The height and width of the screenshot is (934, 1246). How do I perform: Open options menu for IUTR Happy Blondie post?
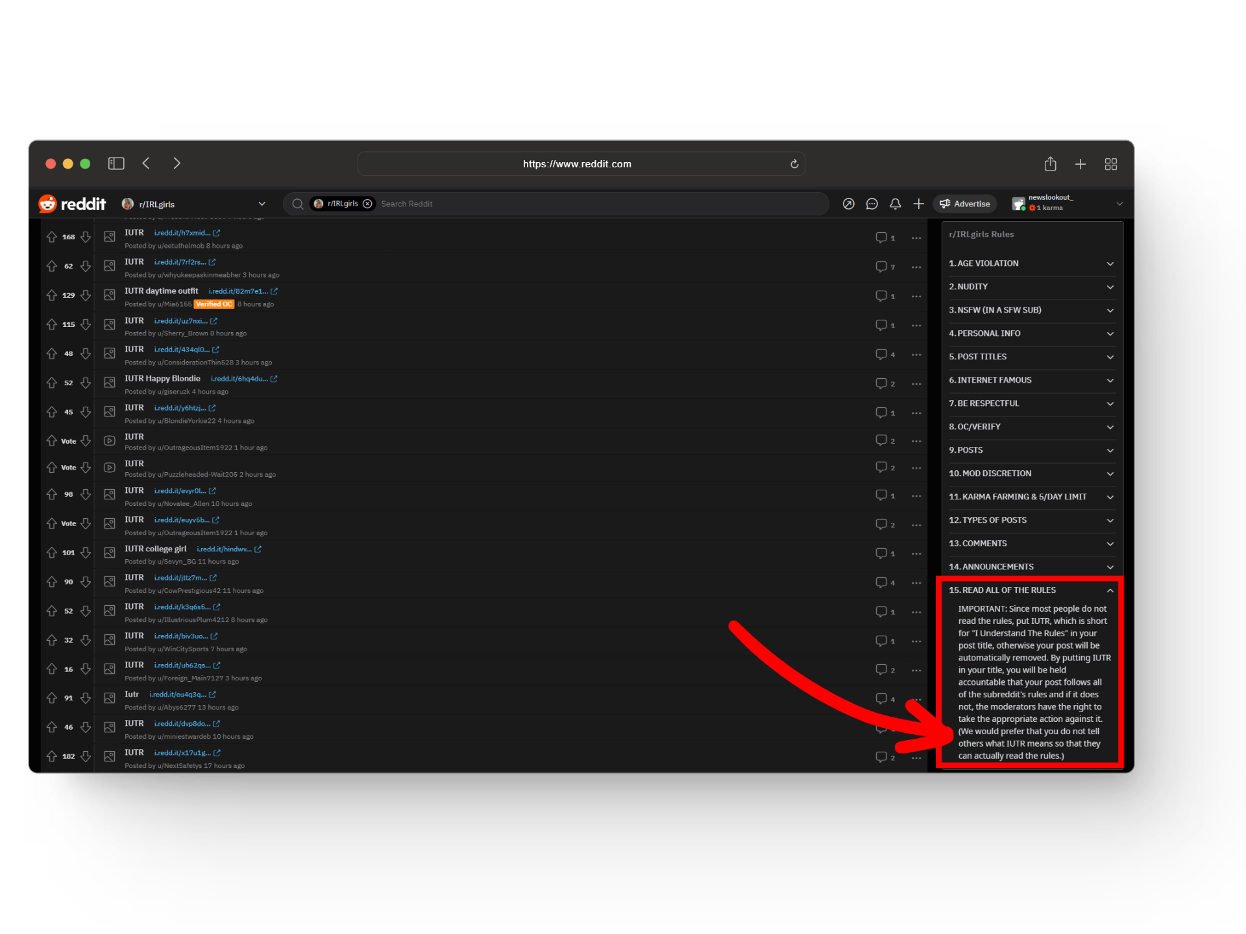coord(916,384)
